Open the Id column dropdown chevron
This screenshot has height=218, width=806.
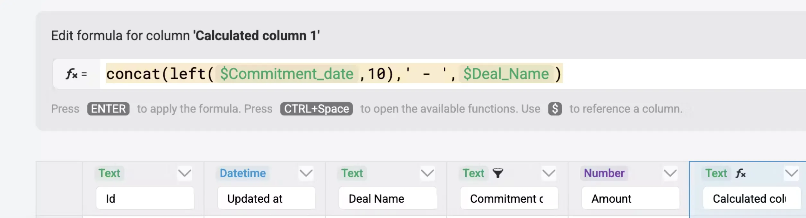coord(185,173)
